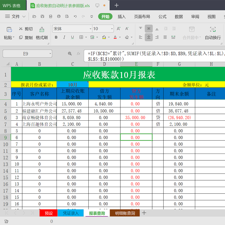225x225 pixels.
Task: Switch to the 数据 ribbon tab
Action: [x=179, y=17]
